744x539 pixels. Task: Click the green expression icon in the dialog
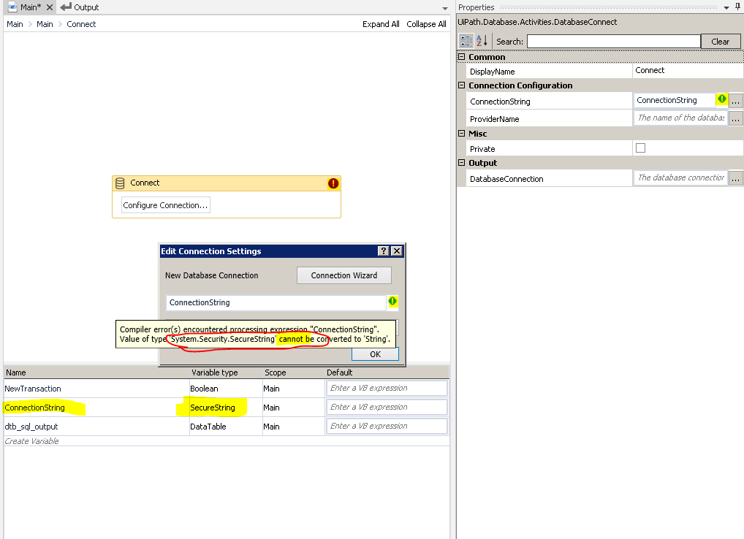[392, 302]
